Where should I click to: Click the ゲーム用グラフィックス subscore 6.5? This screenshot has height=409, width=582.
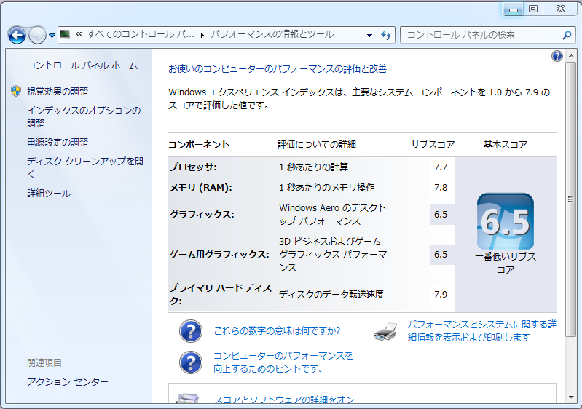441,255
